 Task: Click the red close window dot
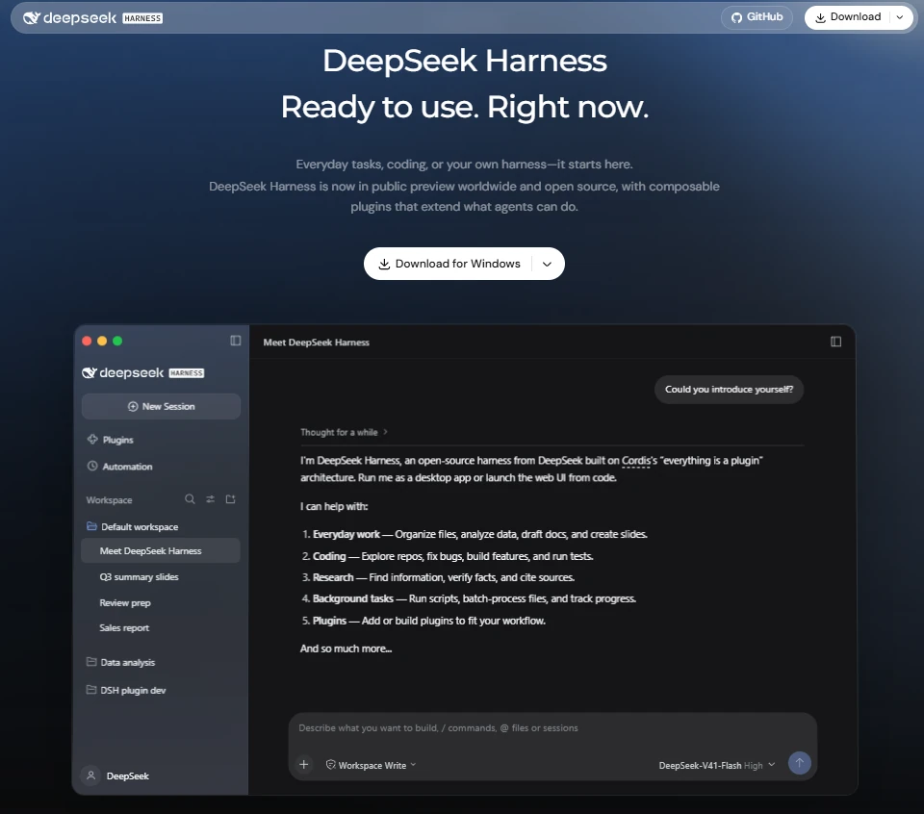[x=87, y=341]
